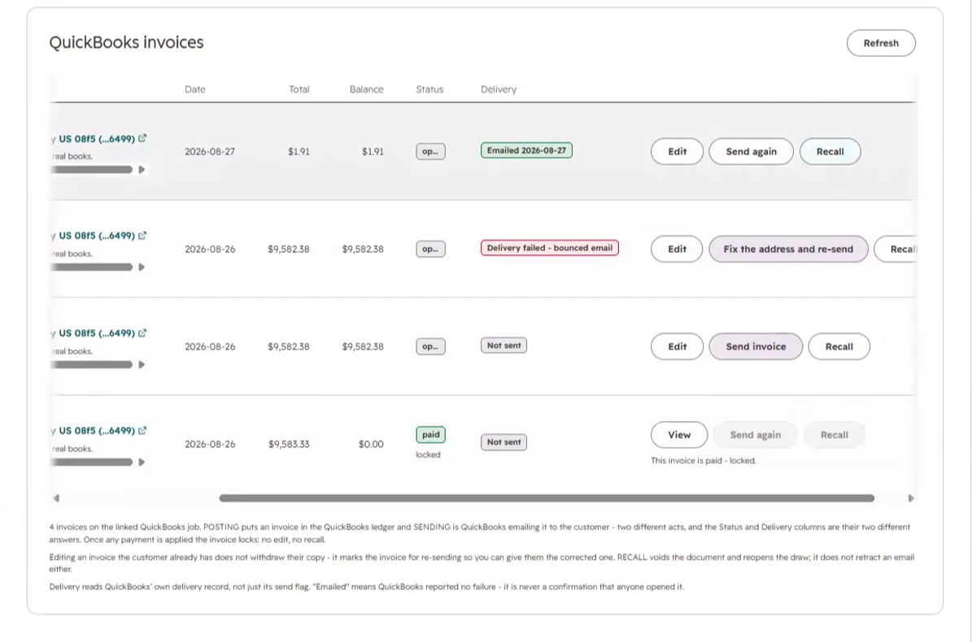
Task: Open the US 08f5 link dated 2026-08-27
Action: pyautogui.click(x=97, y=139)
